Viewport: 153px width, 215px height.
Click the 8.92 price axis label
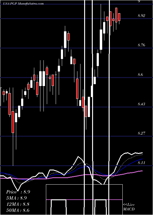click(x=141, y=16)
